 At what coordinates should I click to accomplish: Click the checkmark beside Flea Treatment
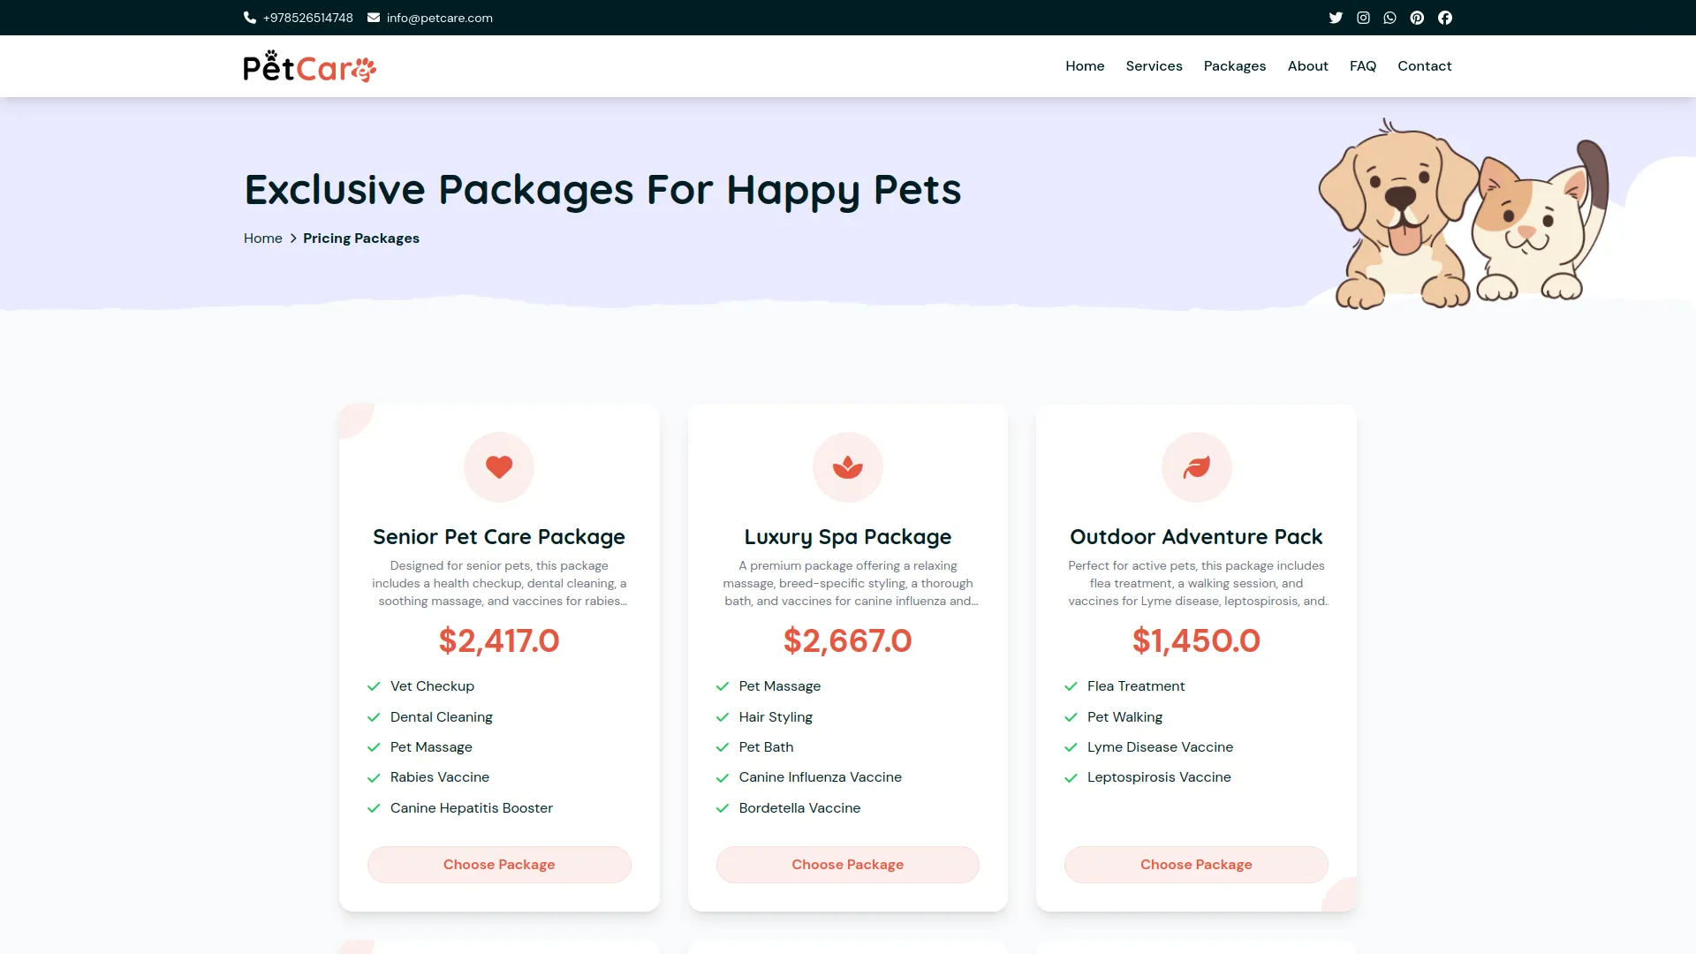[x=1070, y=685]
